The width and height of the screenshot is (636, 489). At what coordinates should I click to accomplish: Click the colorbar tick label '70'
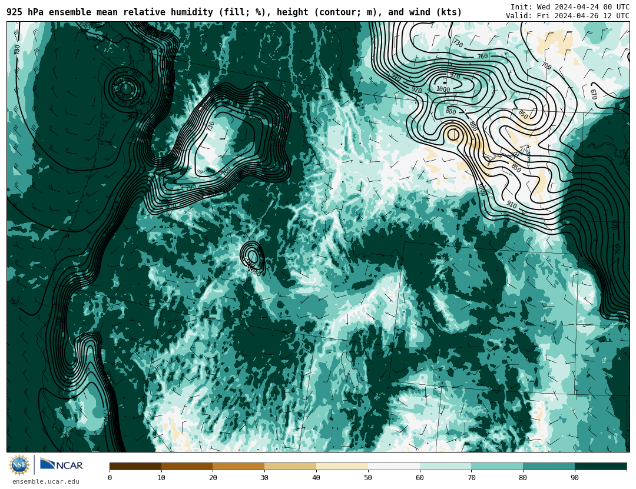pos(471,478)
